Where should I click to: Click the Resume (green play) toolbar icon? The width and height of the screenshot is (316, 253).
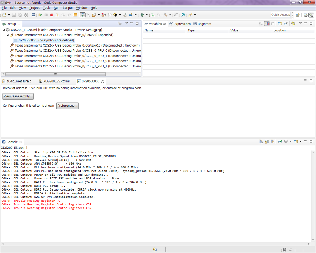tap(40, 15)
